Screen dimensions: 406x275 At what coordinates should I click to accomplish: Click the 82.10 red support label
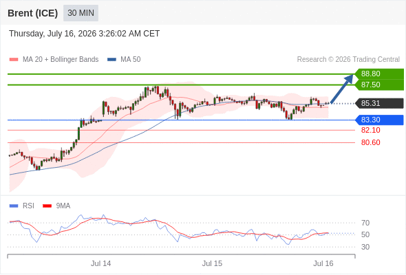coord(370,130)
